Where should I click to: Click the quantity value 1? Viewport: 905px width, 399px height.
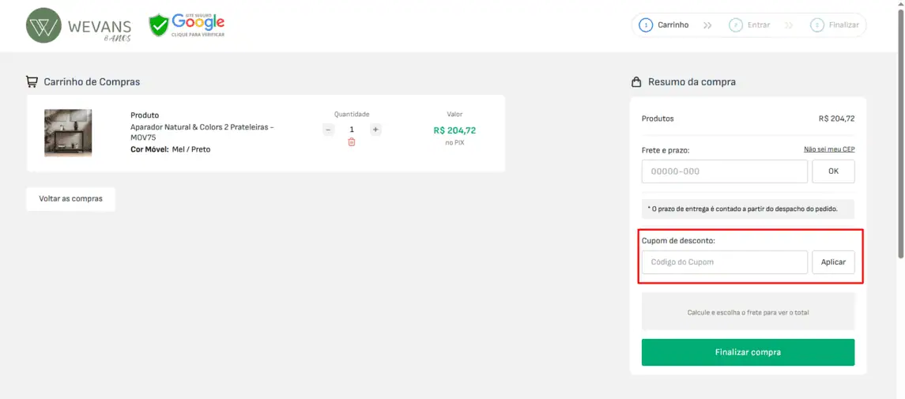[x=352, y=130]
